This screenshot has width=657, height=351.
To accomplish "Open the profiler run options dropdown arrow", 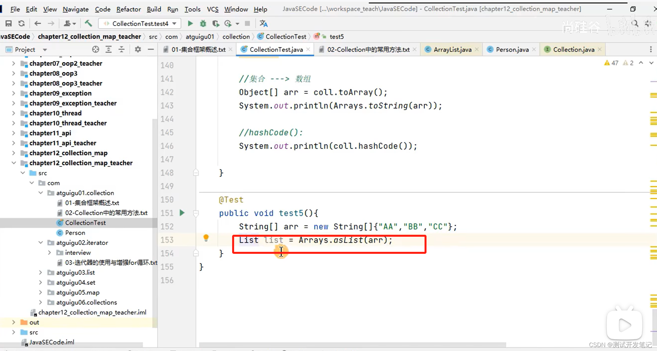I will click(237, 23).
